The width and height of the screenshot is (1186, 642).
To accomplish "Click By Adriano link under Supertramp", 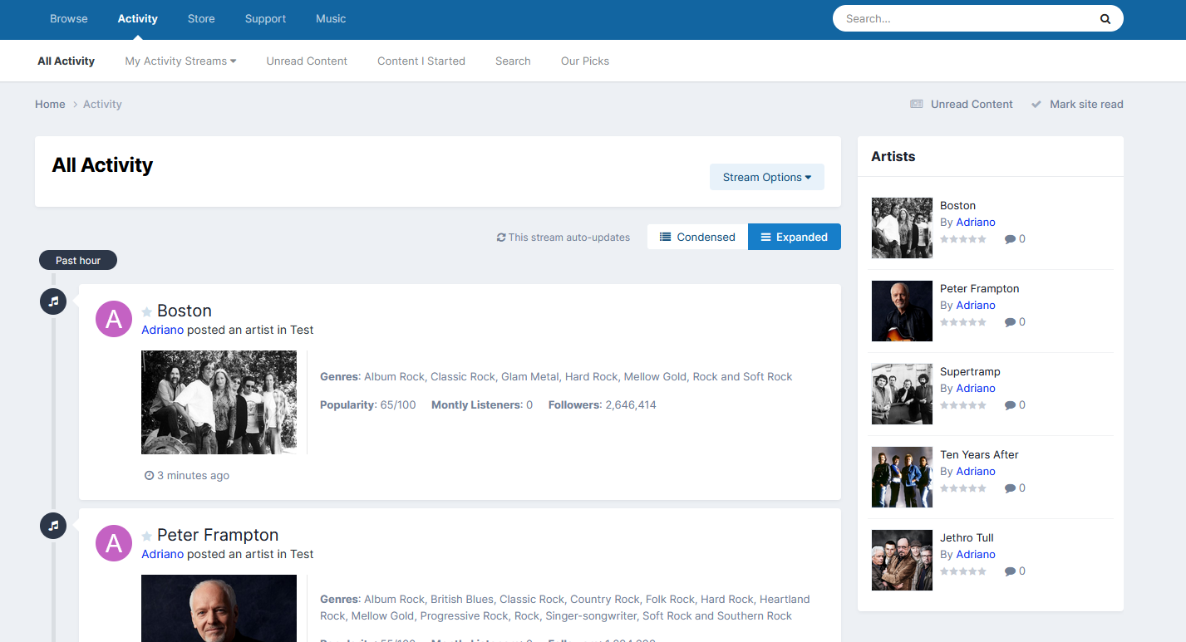I will pos(975,388).
